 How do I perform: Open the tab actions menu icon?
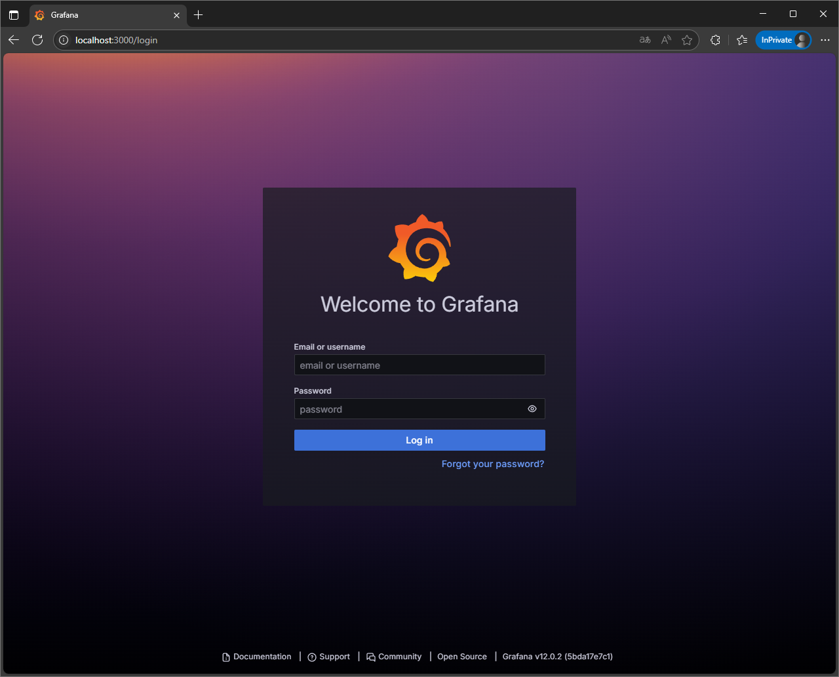14,14
